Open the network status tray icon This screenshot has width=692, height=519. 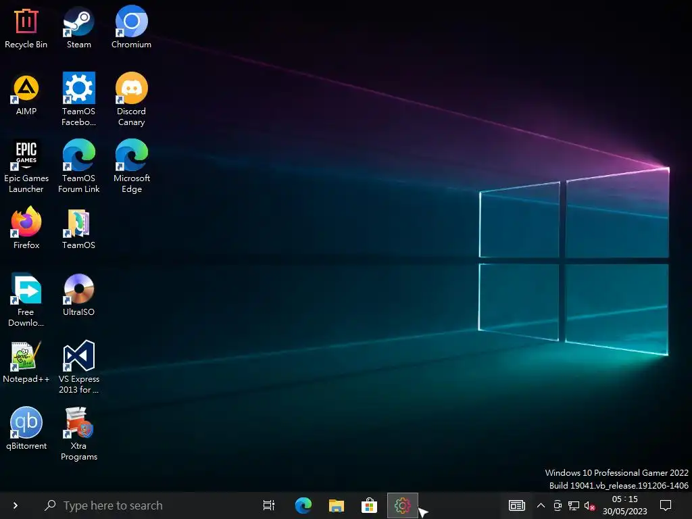573,505
